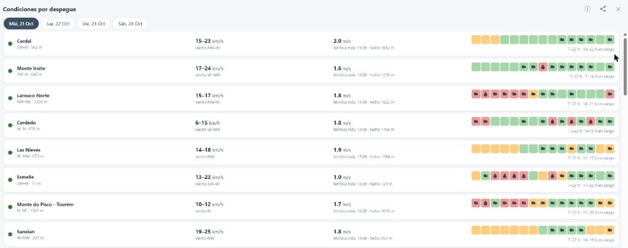Open the Monte Iroite site row
Viewport: 628px width, 248px height.
point(311,71)
